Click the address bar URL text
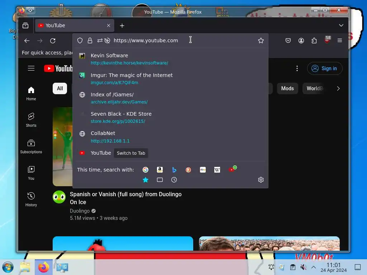 pos(146,40)
